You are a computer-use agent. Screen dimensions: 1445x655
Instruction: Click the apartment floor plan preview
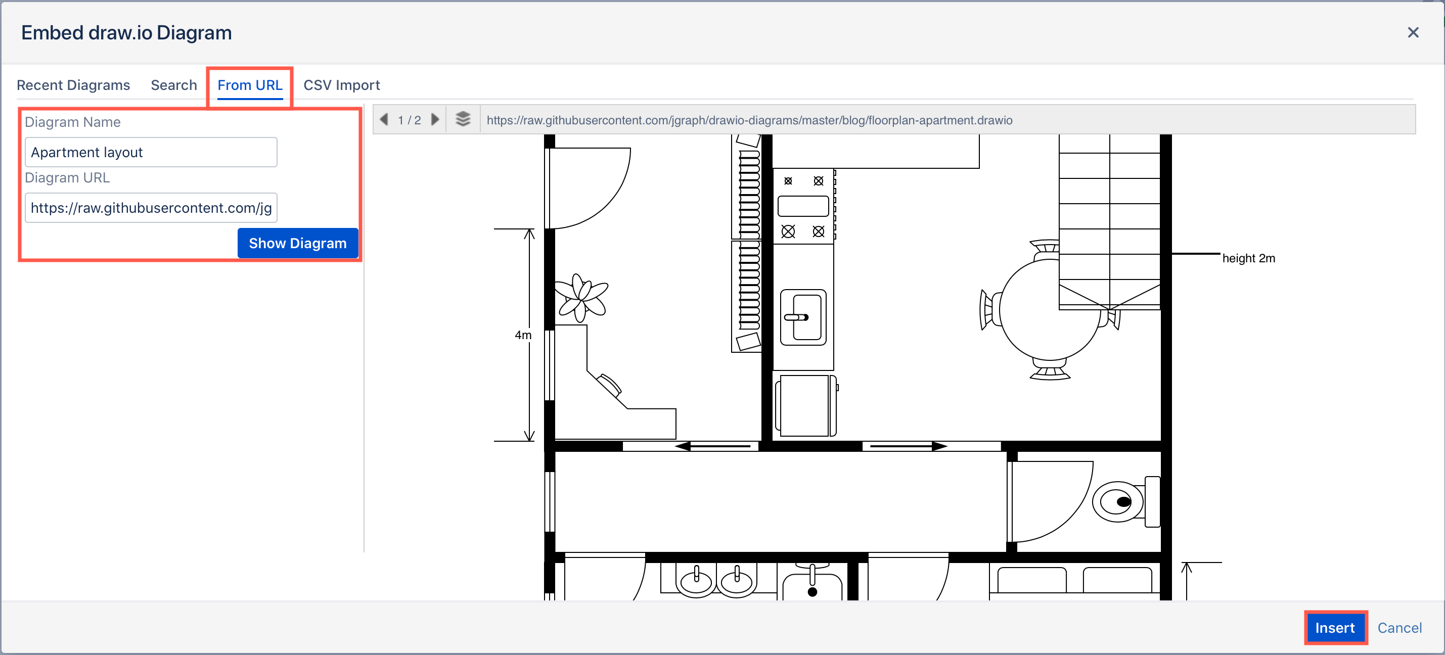coord(897,364)
